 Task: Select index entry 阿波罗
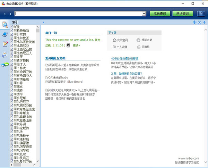(x=18, y=57)
